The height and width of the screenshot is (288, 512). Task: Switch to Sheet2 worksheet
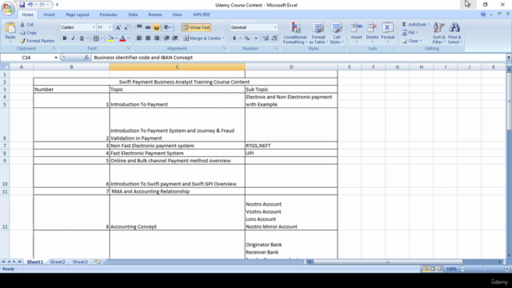coord(58,262)
